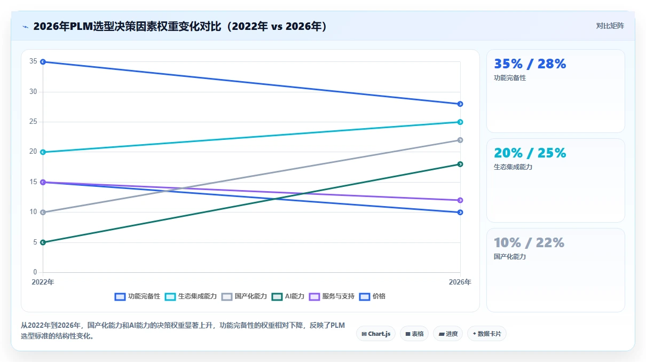Select the 功能完备性 2026 data point at 28
Image resolution: width=646 pixels, height=362 pixels.
pyautogui.click(x=460, y=104)
